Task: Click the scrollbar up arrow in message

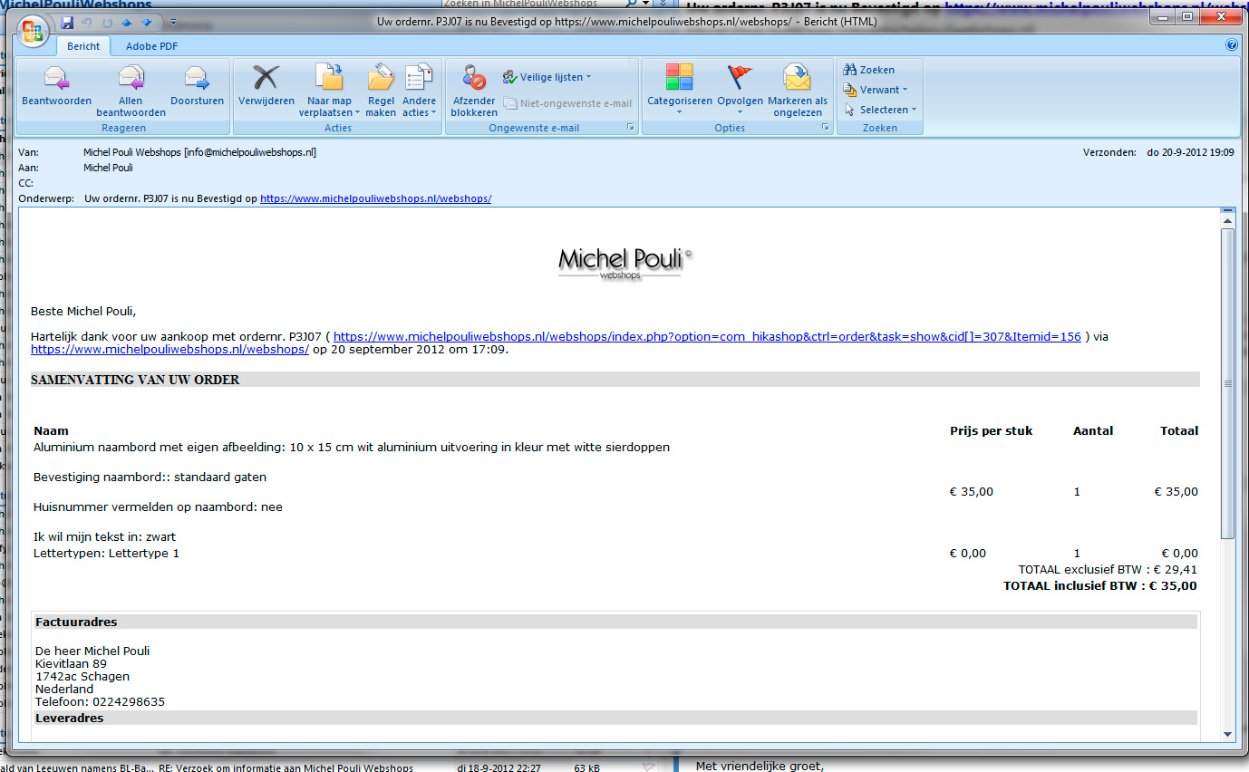Action: (x=1227, y=221)
